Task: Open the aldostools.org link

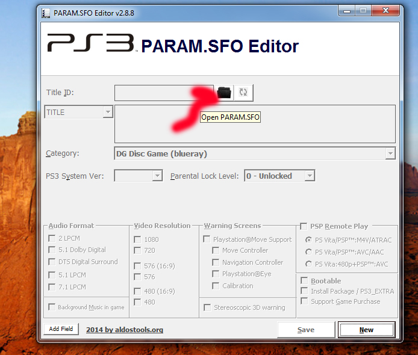Action: 125,330
